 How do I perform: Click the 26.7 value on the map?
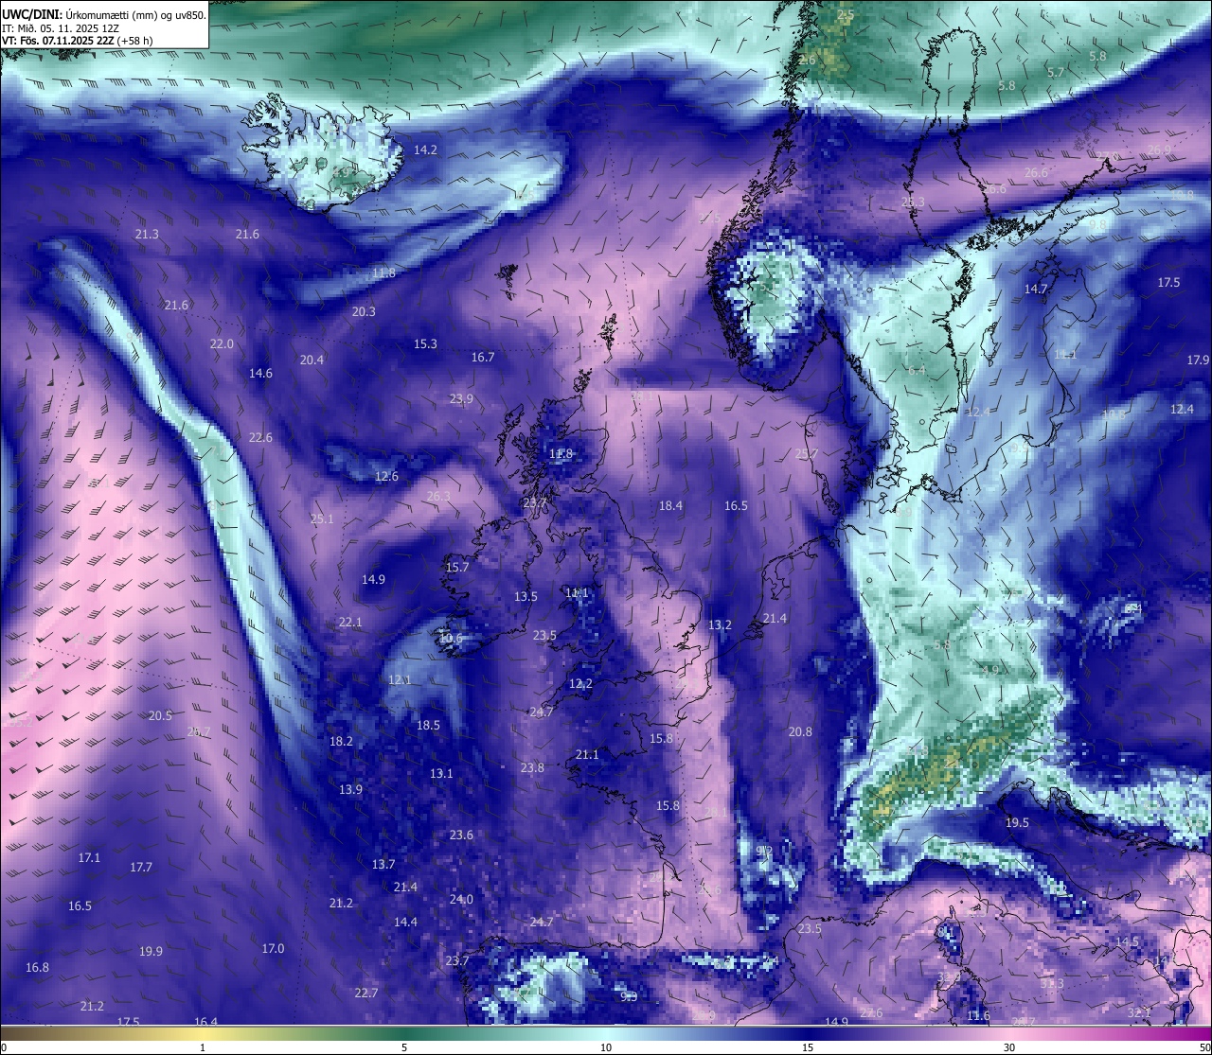click(x=199, y=731)
